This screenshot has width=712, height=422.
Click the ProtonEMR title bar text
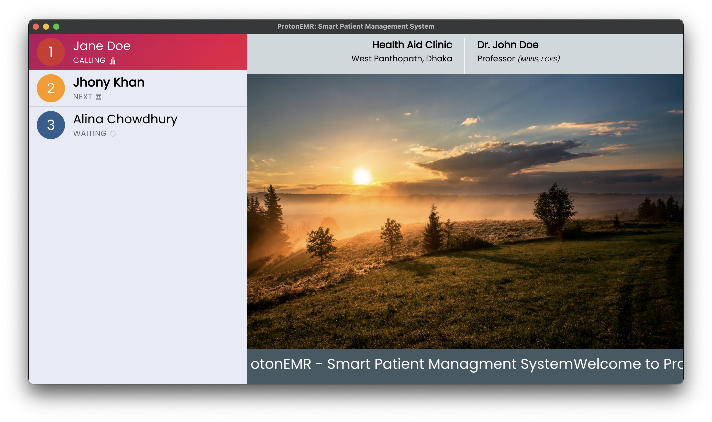click(355, 26)
